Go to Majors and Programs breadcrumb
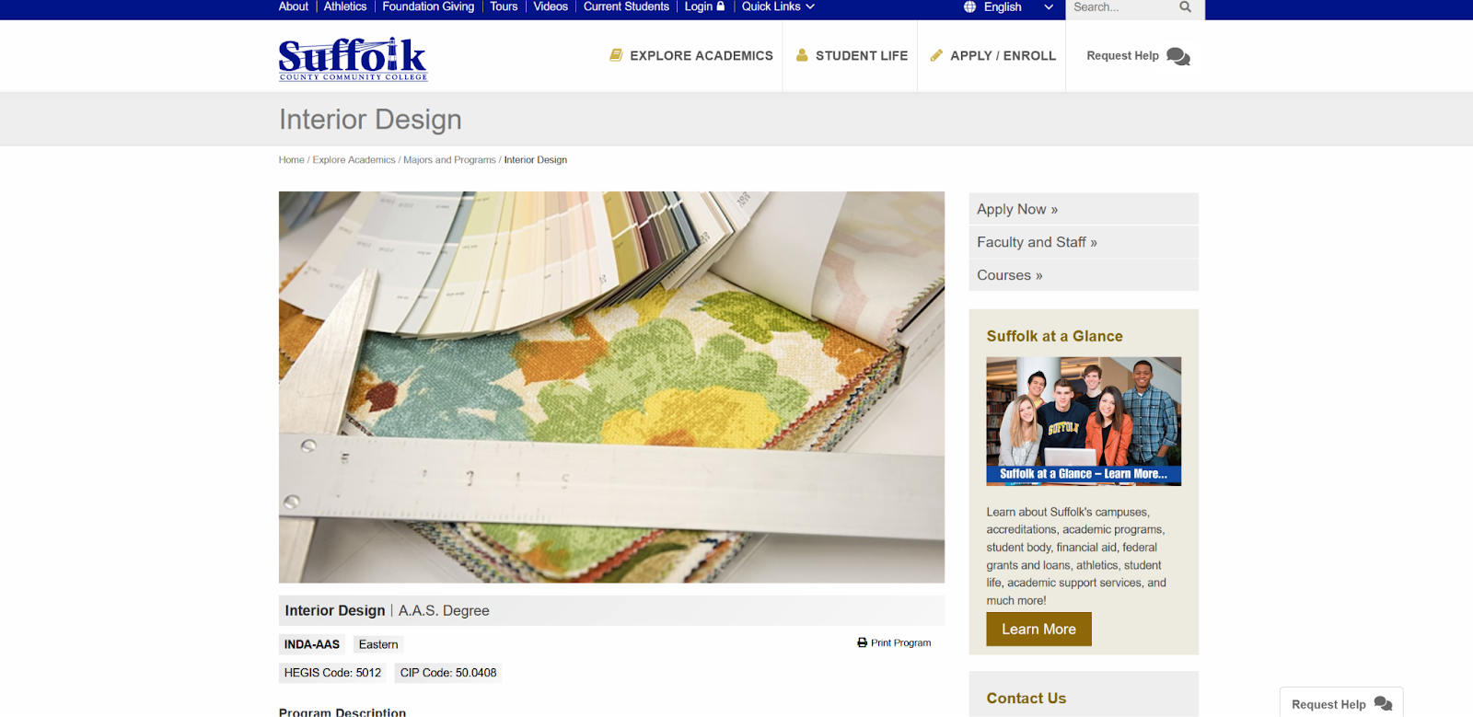 [x=449, y=160]
